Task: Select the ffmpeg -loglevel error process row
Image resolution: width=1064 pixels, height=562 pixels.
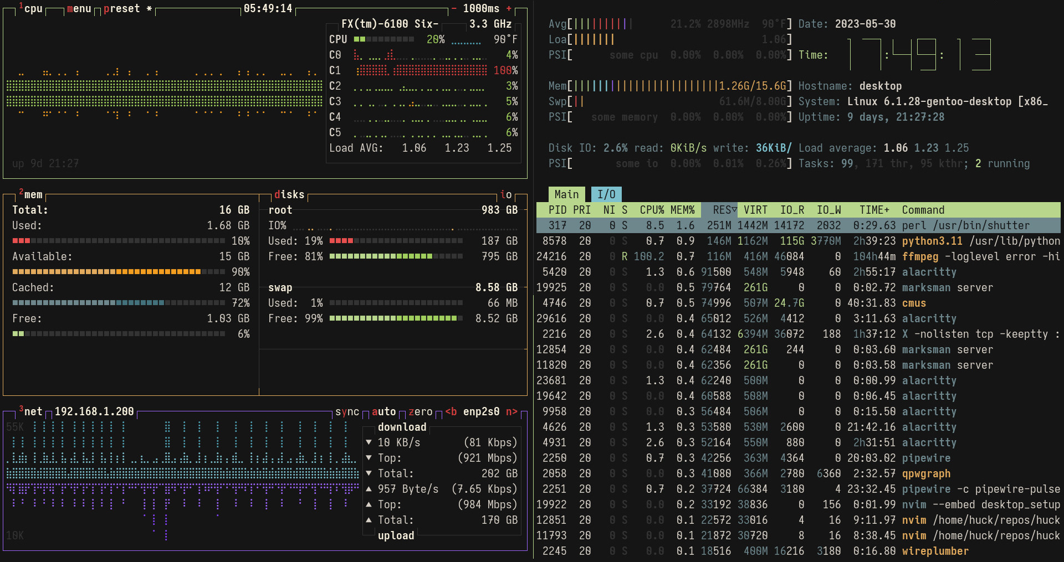Action: (799, 256)
